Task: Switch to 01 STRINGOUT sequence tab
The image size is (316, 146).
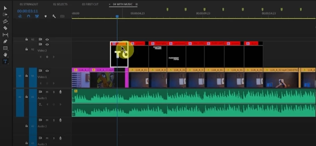Action: point(29,4)
